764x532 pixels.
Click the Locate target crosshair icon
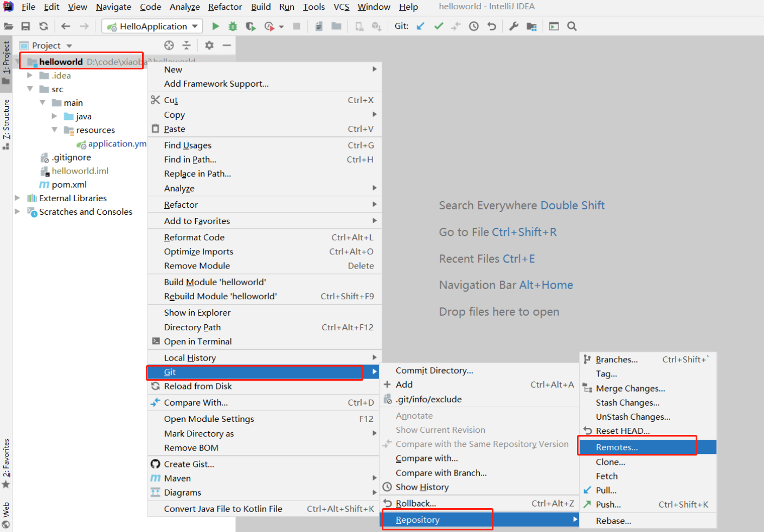click(x=169, y=45)
